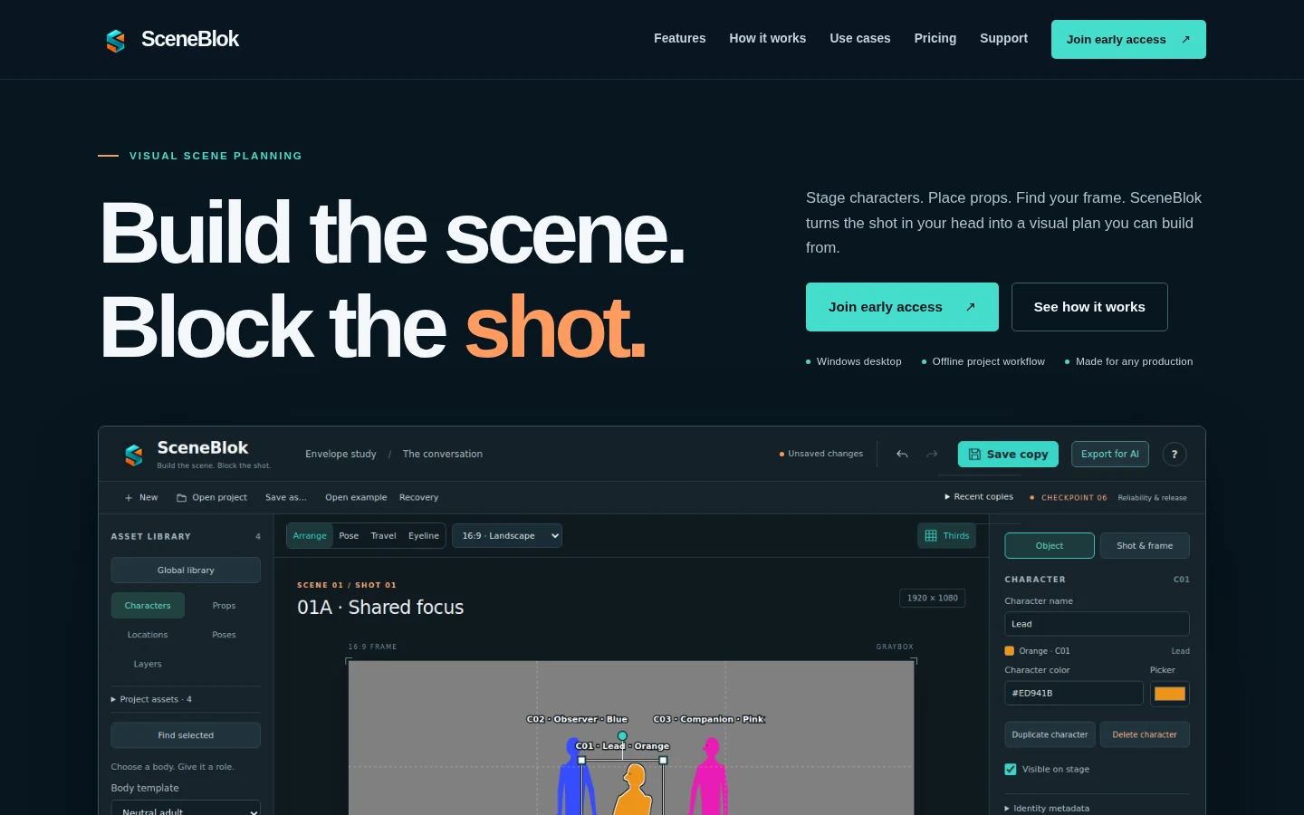
Task: Switch to the Object inspector tab
Action: [1050, 546]
